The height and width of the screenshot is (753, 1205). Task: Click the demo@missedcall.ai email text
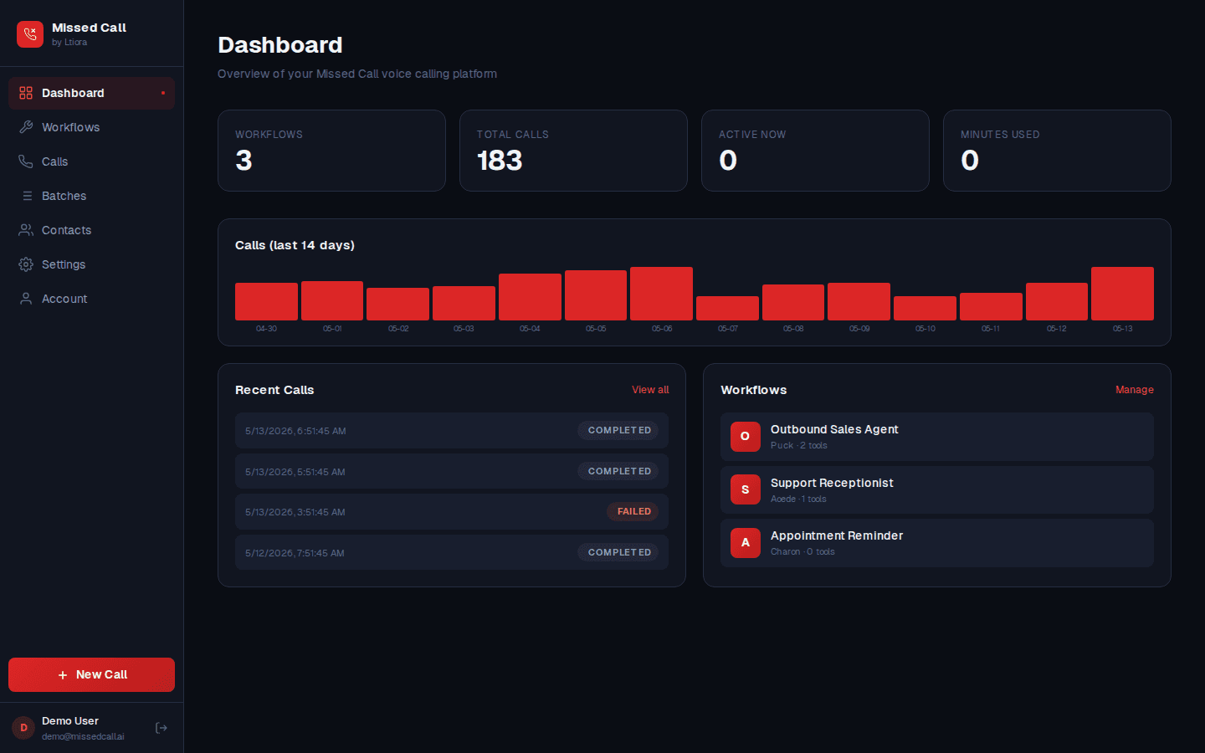(x=83, y=736)
